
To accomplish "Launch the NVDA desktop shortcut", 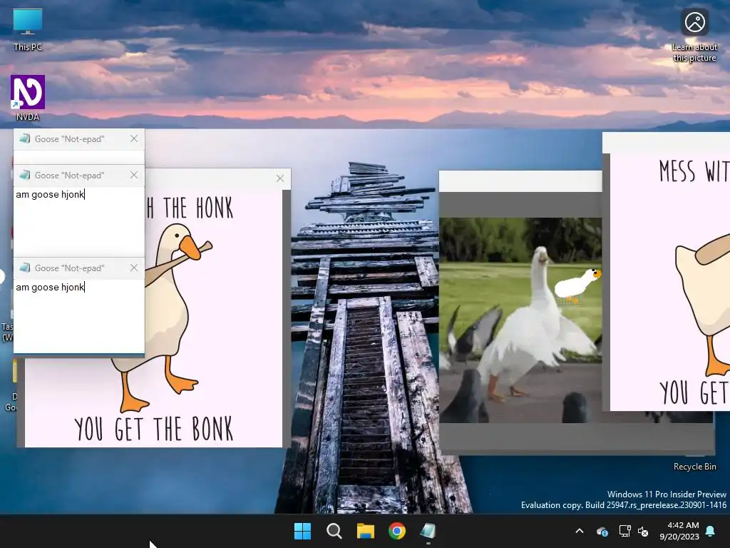I will tap(28, 98).
